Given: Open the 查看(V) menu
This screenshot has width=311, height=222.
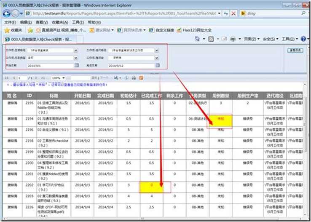Looking at the screenshot, I should pyautogui.click(x=42, y=22).
